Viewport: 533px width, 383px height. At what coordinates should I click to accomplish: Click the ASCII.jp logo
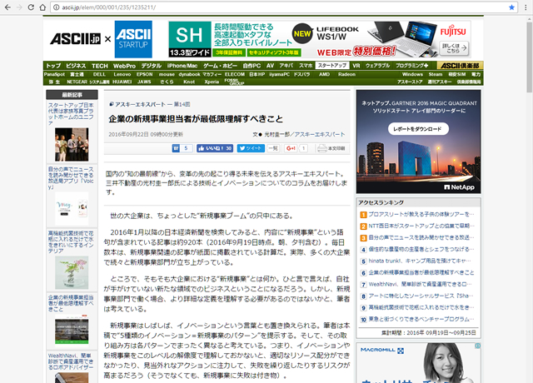click(75, 38)
